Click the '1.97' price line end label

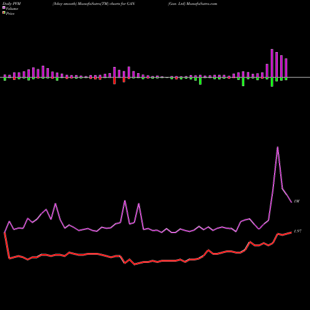click(298, 231)
